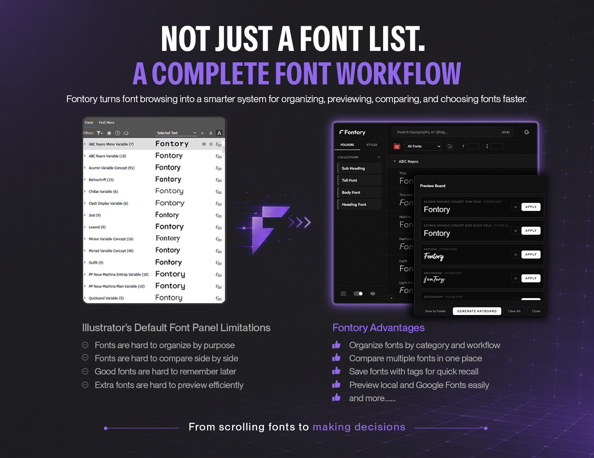Click the Search typography or @tag field
Viewport: 594px width, 458px height.
tap(453, 132)
